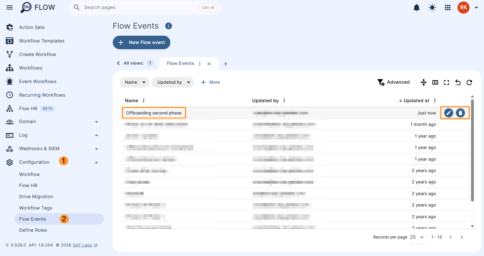Viewport: 484px width, 256px height.
Task: Open RK user avatar menu
Action: 463,7
